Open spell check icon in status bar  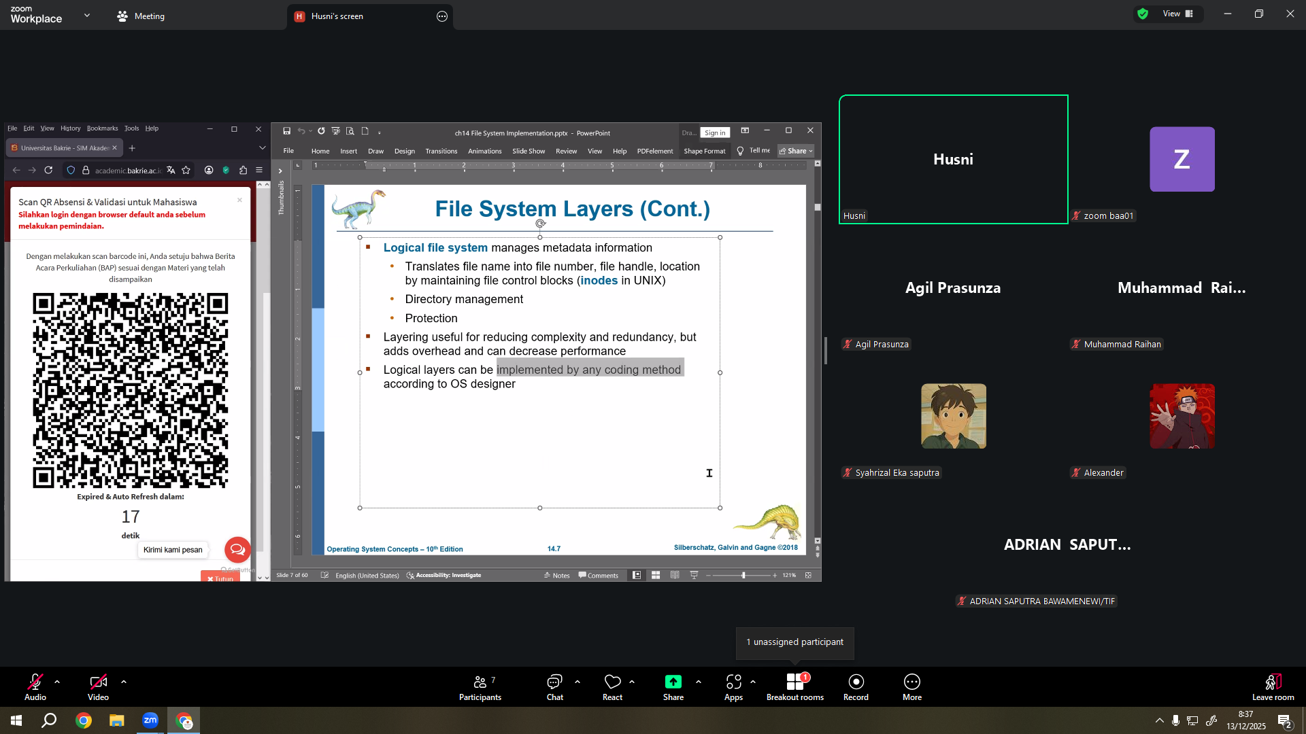(x=324, y=576)
